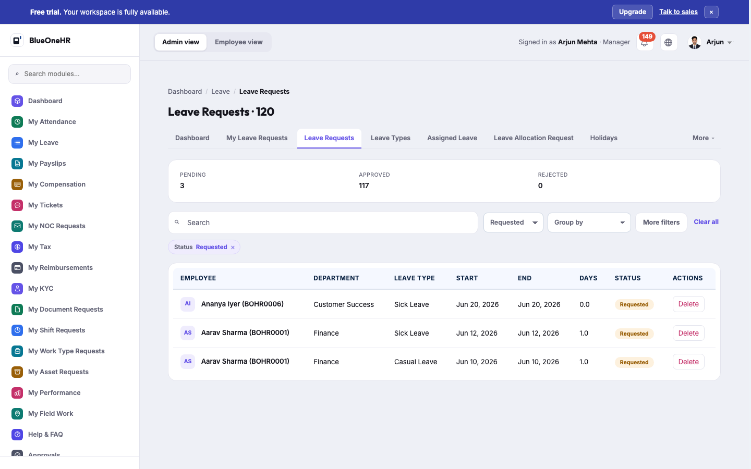Open the Requested status dropdown
751x469 pixels.
(x=513, y=223)
